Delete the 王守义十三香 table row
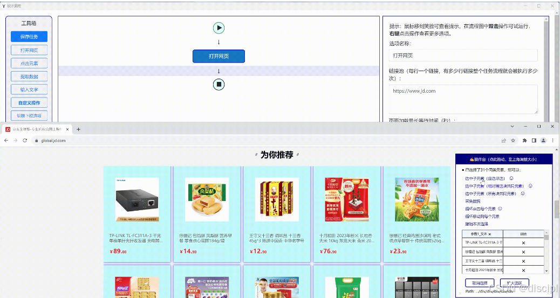Screen dimensions: 560x298 coord(523,261)
